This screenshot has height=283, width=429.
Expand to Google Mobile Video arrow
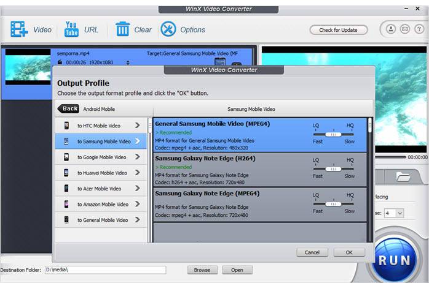[x=137, y=157]
